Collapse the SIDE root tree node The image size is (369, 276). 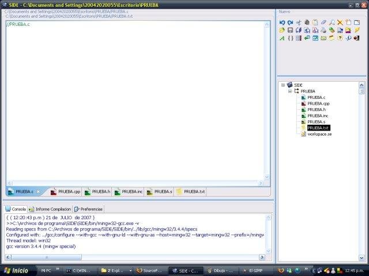pyautogui.click(x=283, y=85)
